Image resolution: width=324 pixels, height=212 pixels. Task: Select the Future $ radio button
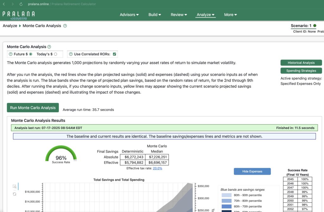31,54
